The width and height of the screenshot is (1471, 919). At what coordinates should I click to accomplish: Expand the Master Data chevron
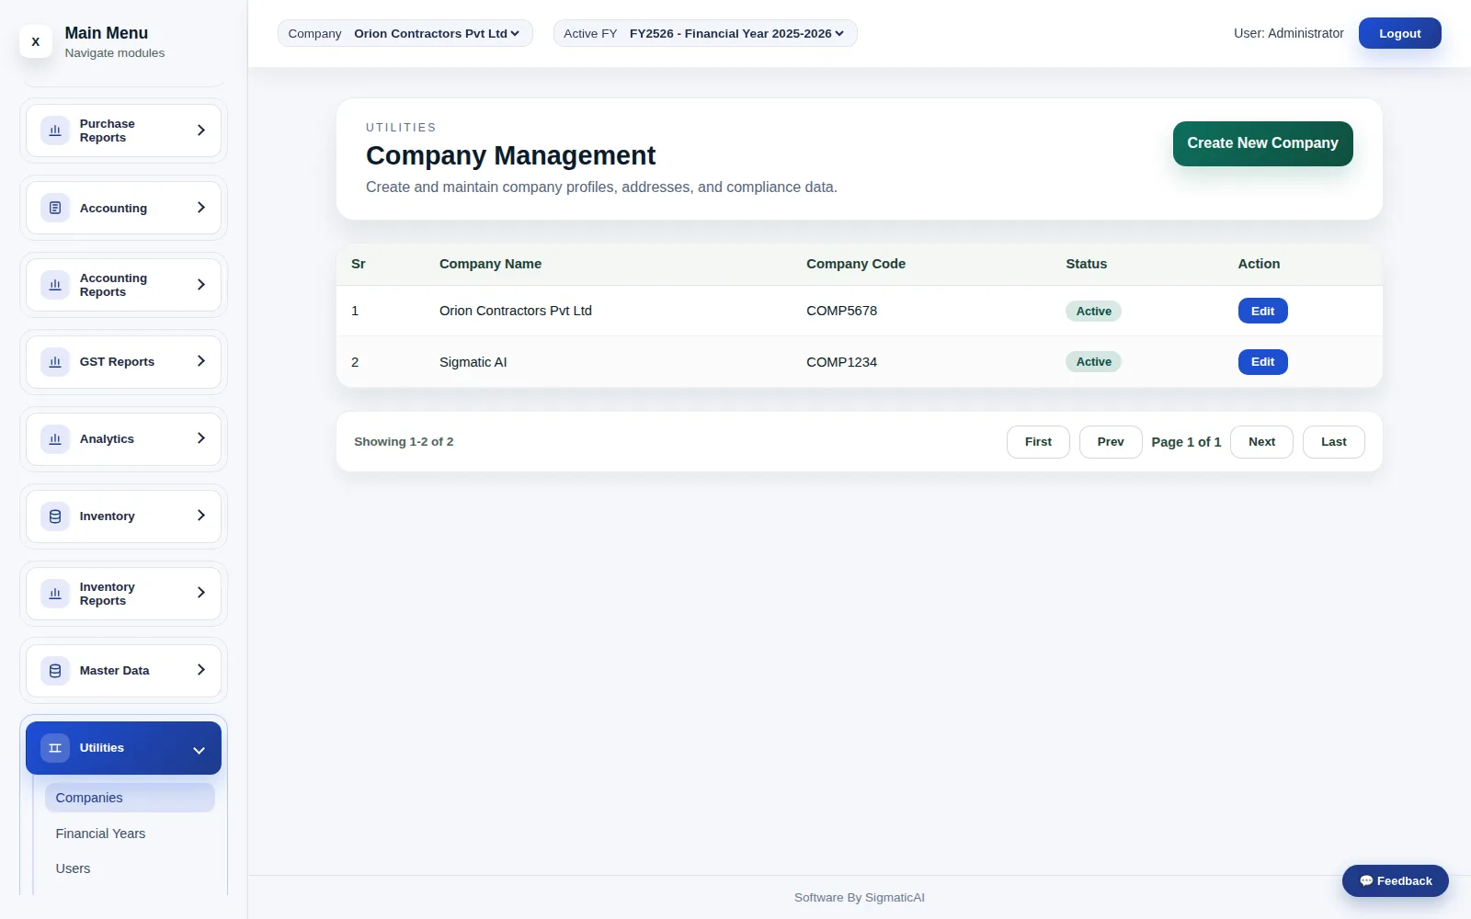coord(200,670)
